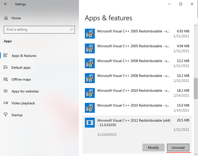Click the Offline maps sidebar icon

click(x=6, y=79)
